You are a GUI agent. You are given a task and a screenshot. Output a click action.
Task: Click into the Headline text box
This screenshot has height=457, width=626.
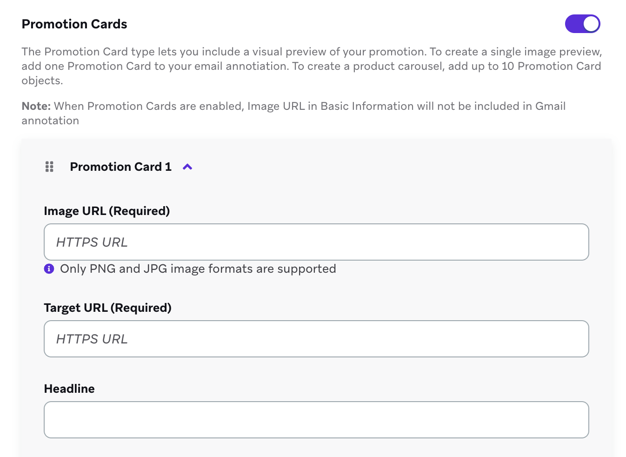click(316, 420)
